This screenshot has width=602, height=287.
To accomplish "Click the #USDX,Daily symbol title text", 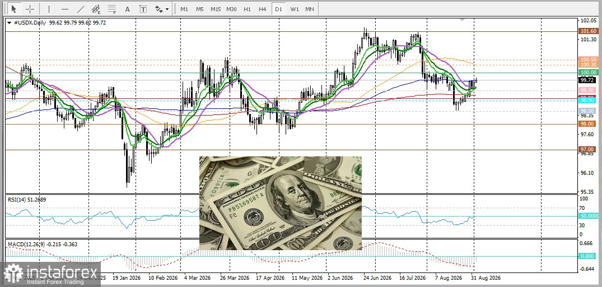I will pos(30,22).
